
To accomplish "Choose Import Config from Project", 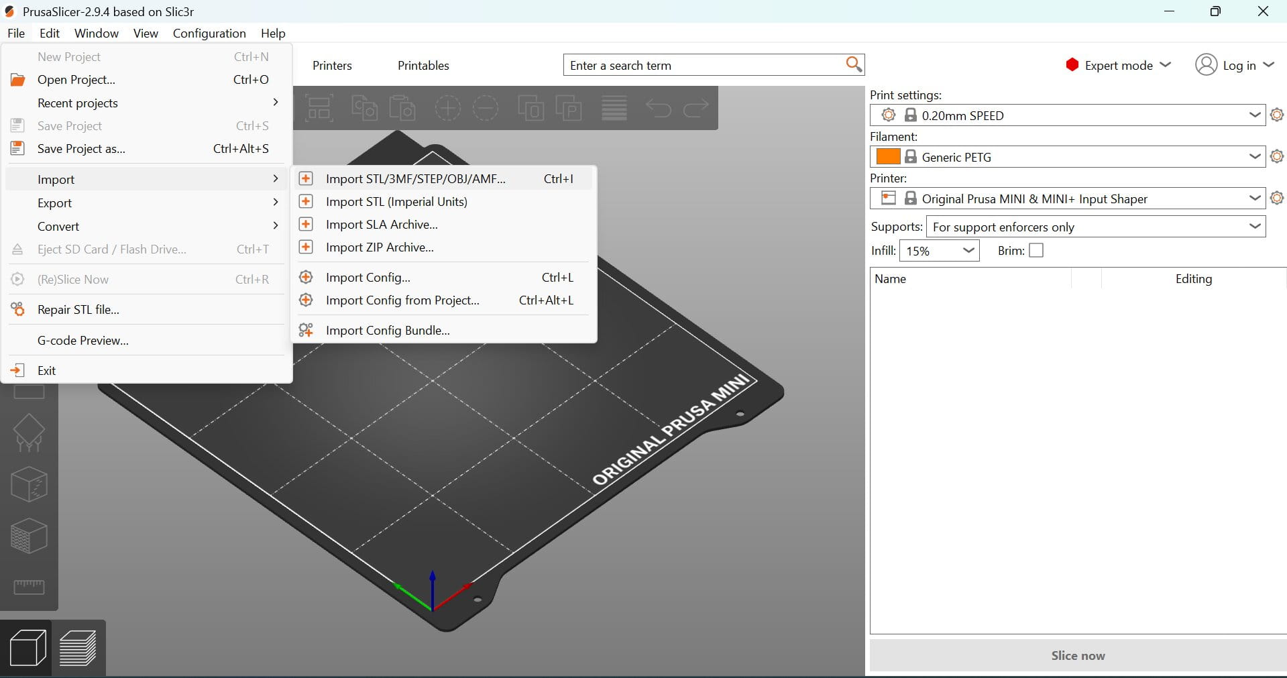I will coord(444,300).
